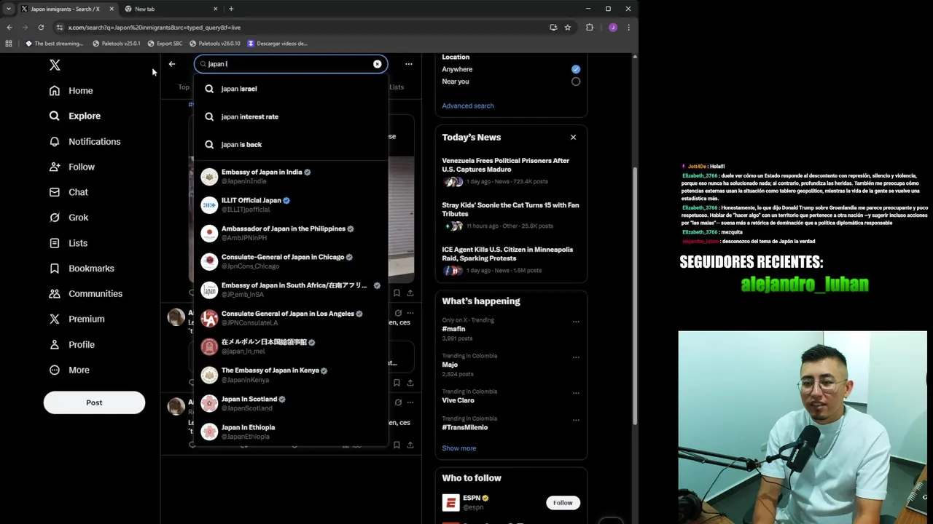Open ICE Agent Kills U.S. Citizen story
Image resolution: width=933 pixels, height=524 pixels.
(x=511, y=260)
